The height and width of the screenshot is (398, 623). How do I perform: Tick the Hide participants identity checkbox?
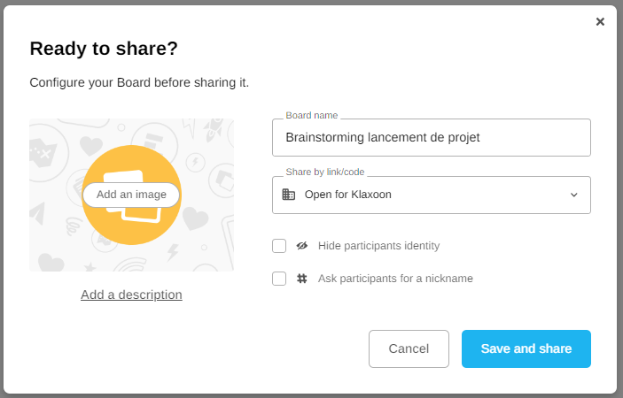279,246
